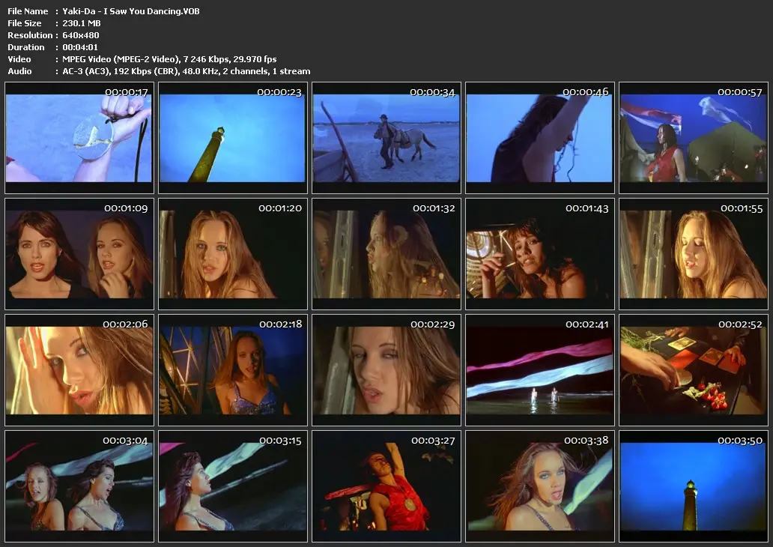This screenshot has height=547, width=773.
Task: Click the 'File Size' label
Action: [24, 23]
